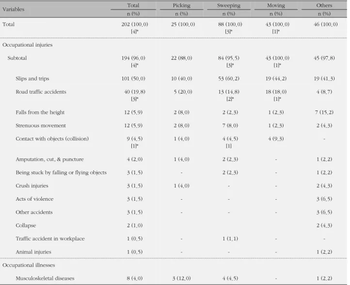This screenshot has width=350, height=285.
Task: Select Moving slips value '19 (44.2)'
Action: pyautogui.click(x=276, y=79)
